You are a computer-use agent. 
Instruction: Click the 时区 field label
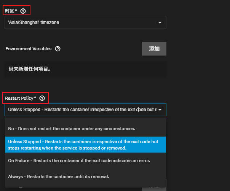pyautogui.click(x=10, y=11)
